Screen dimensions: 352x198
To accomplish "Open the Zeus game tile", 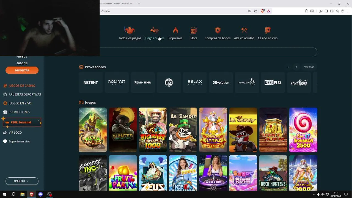I will pyautogui.click(x=153, y=173).
